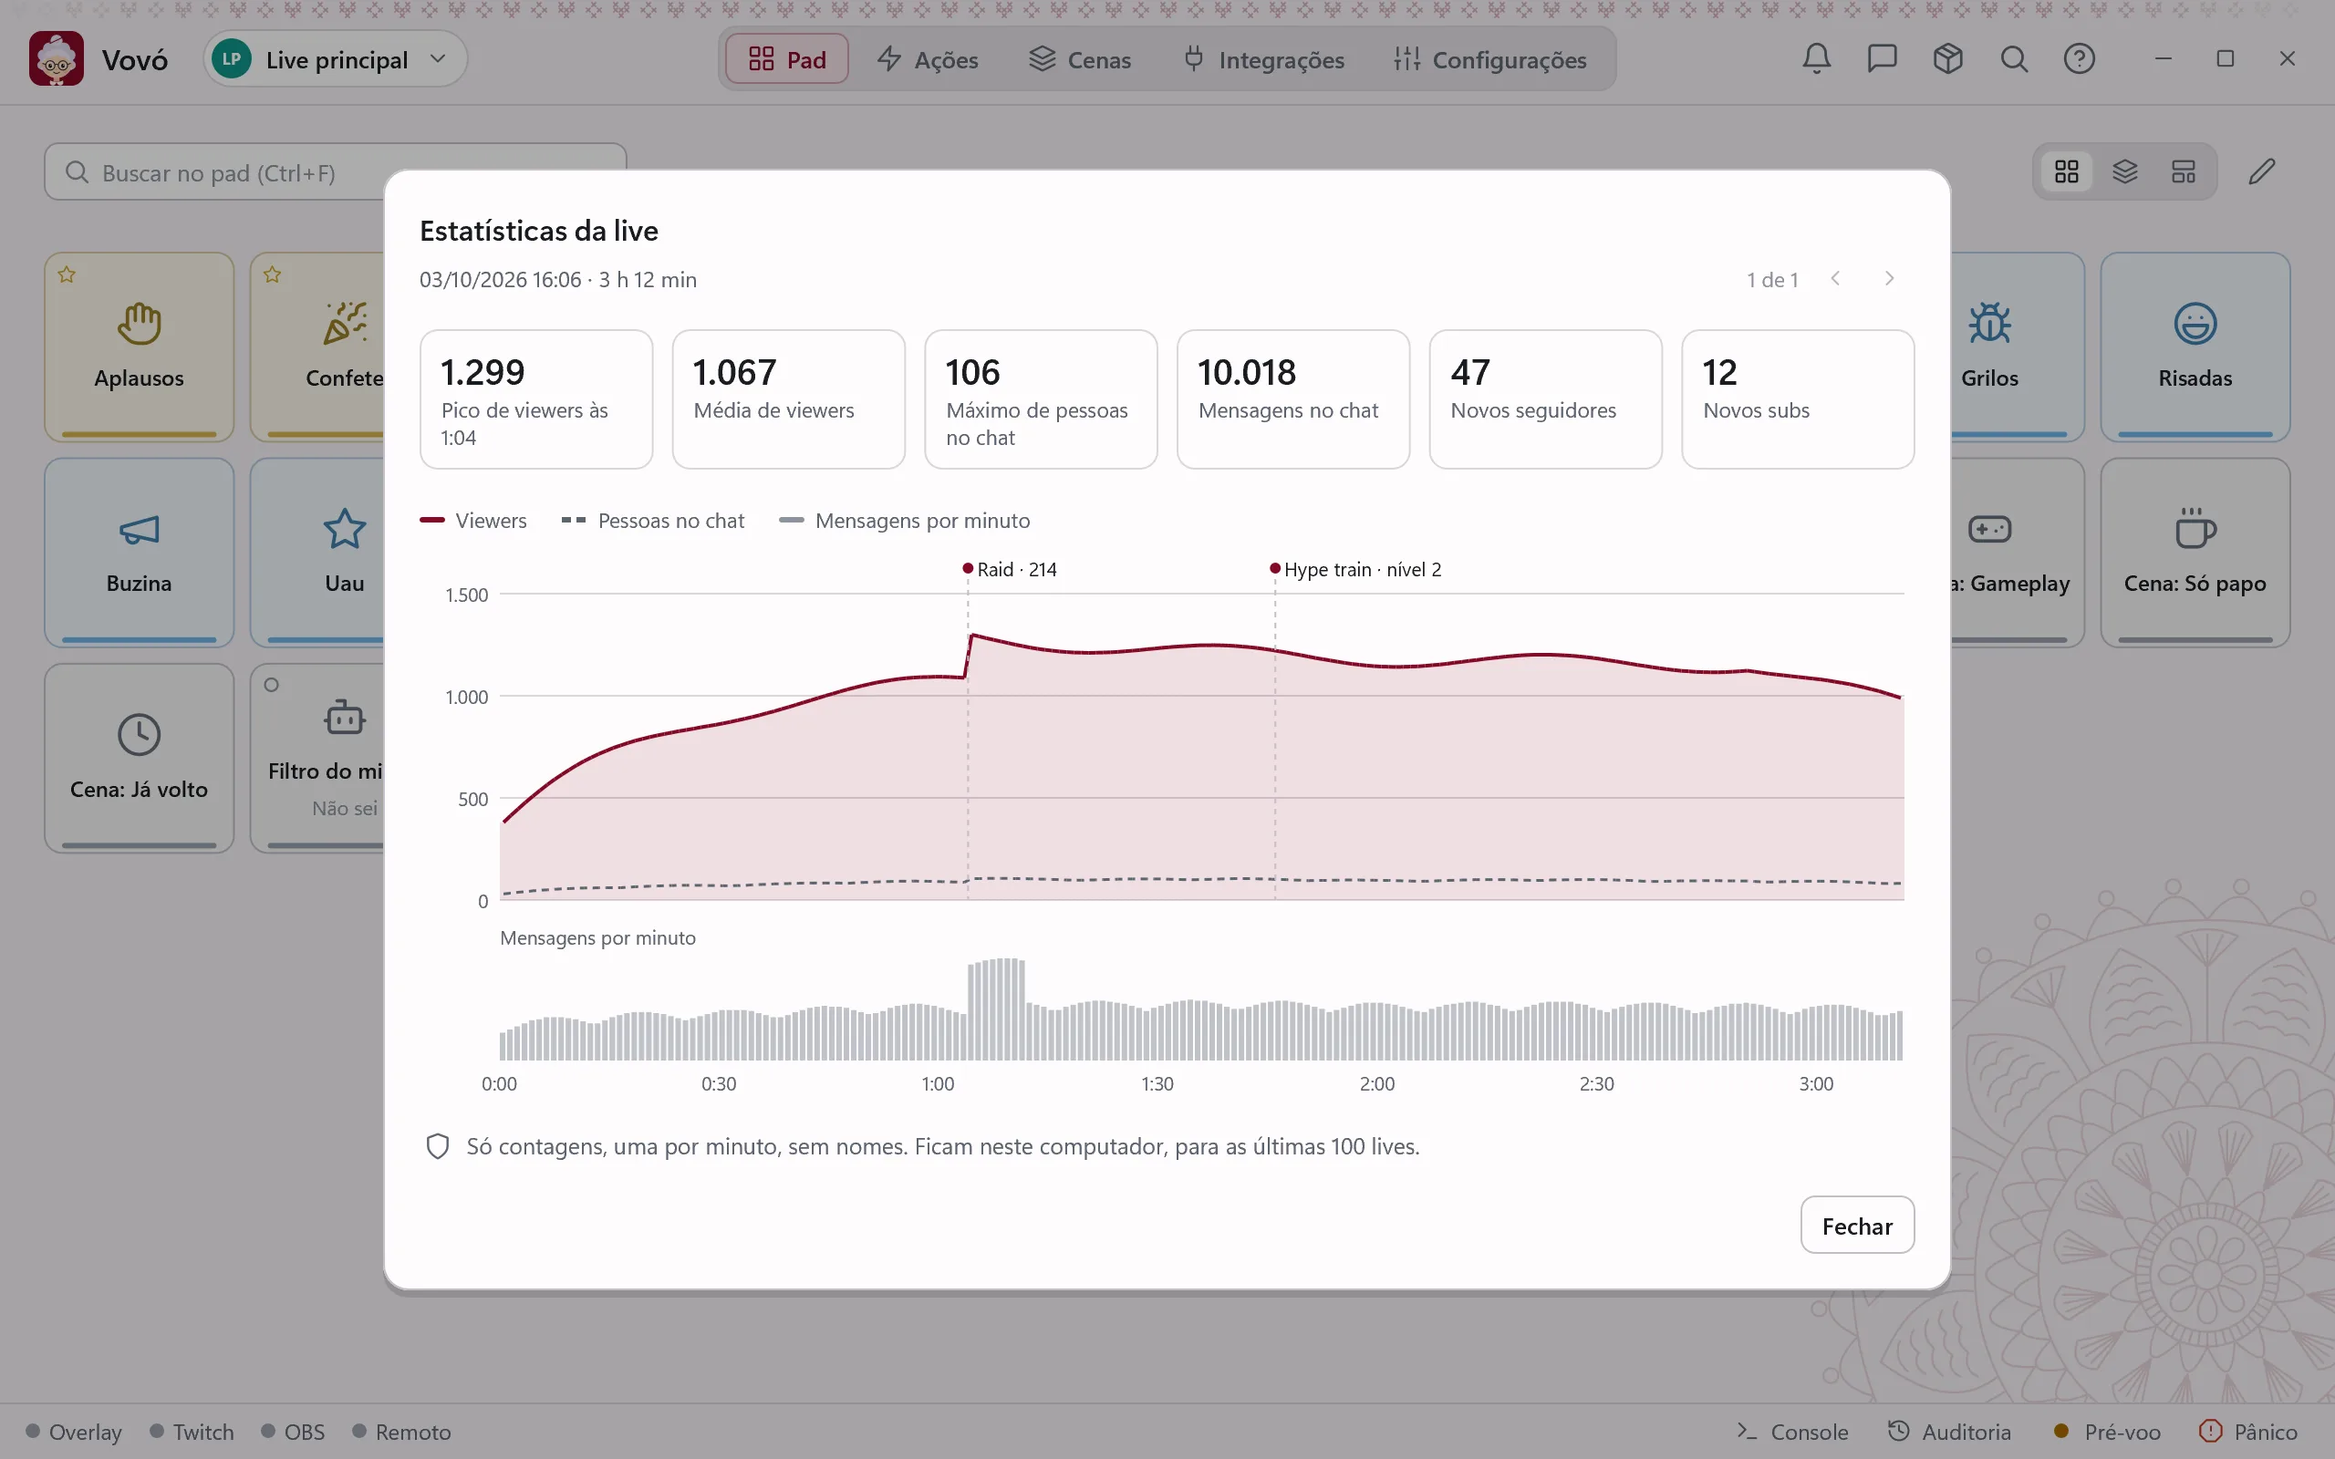
Task: Click the pencil edit pad icon
Action: [x=2262, y=171]
